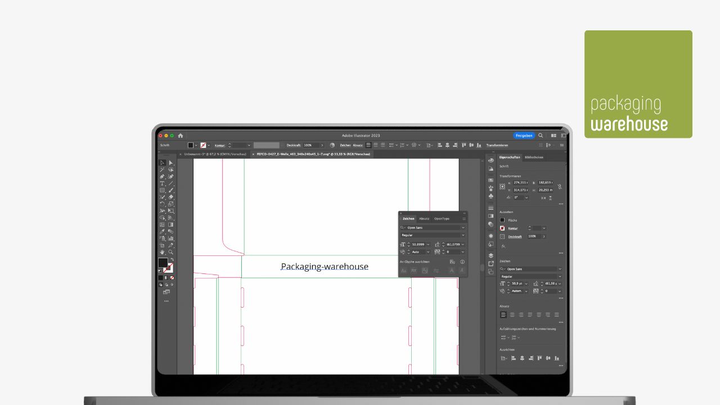Click the blue Freigeben button

524,136
